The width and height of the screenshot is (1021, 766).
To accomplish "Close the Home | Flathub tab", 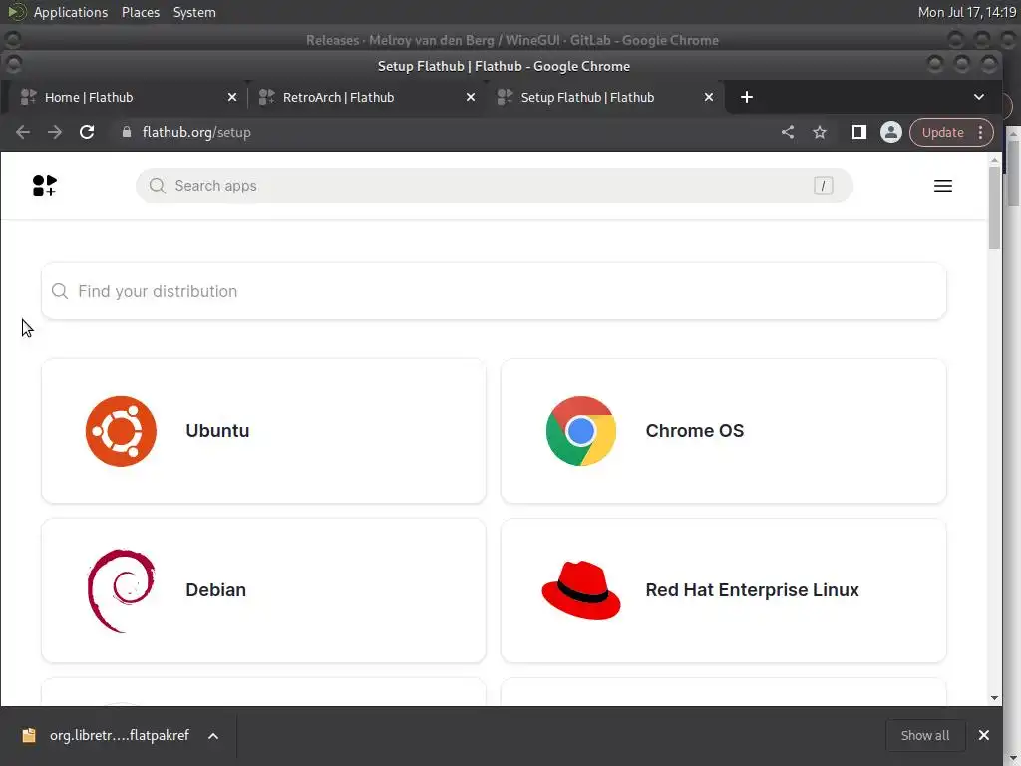I will (x=232, y=97).
